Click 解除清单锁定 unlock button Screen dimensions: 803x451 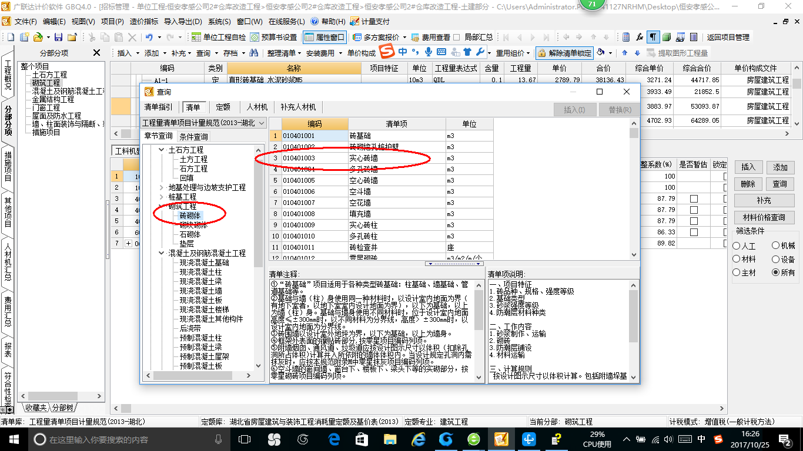[x=565, y=53]
